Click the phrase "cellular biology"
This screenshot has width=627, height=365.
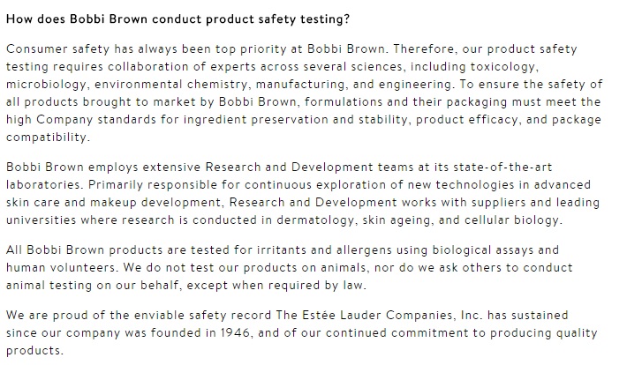(511, 220)
